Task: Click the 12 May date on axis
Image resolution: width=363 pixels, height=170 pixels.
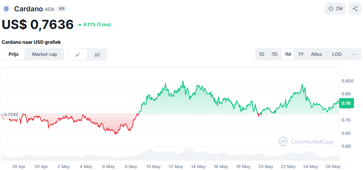Action: (176, 166)
